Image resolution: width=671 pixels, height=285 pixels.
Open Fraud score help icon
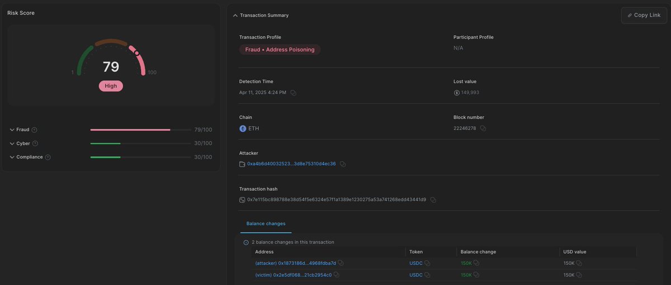click(35, 130)
